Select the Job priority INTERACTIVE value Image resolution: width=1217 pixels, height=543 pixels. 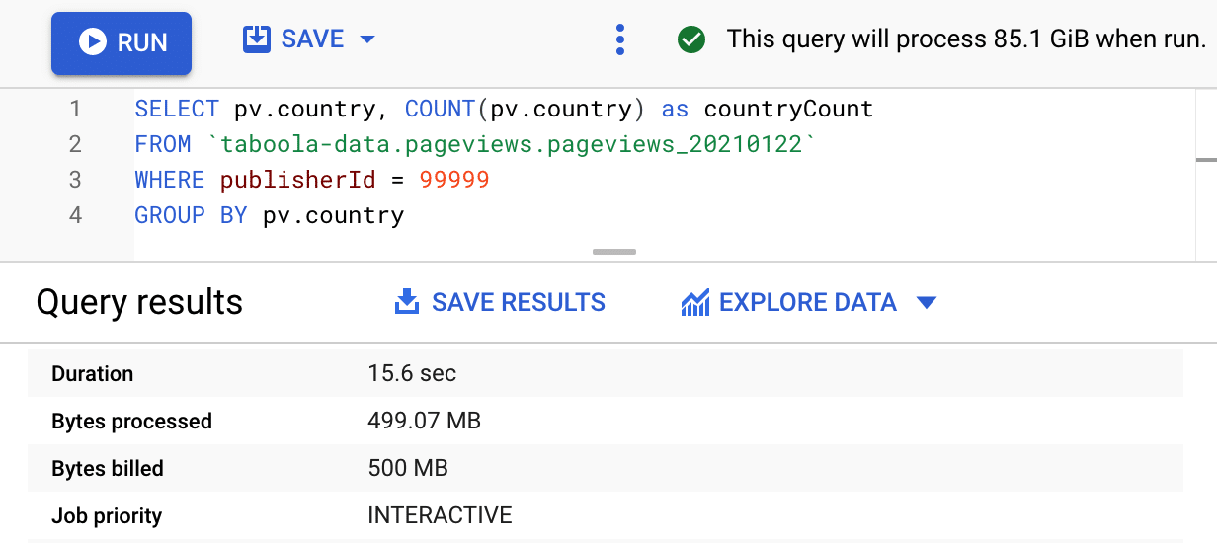coord(440,515)
